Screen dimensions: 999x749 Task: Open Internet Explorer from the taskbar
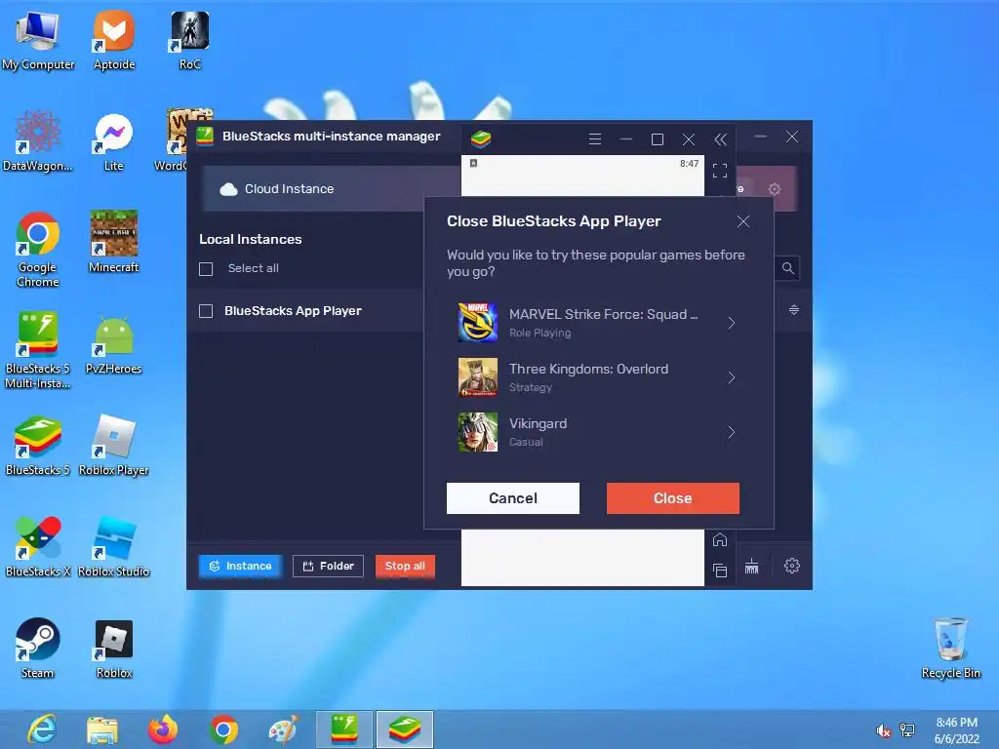(42, 729)
